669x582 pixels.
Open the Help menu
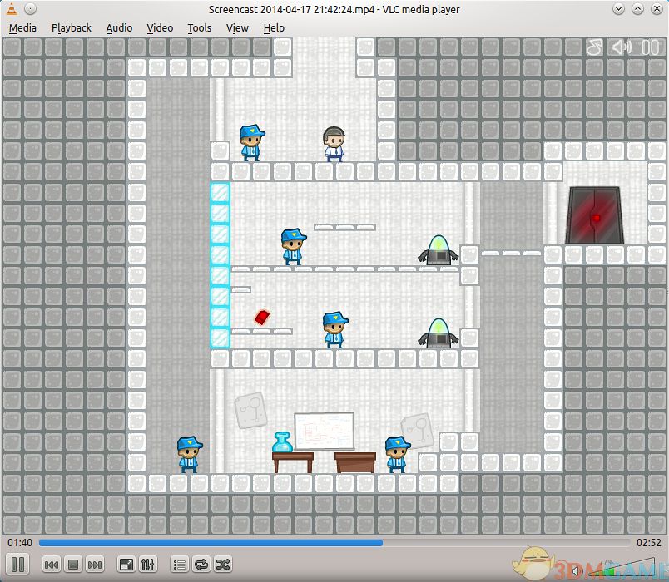274,27
